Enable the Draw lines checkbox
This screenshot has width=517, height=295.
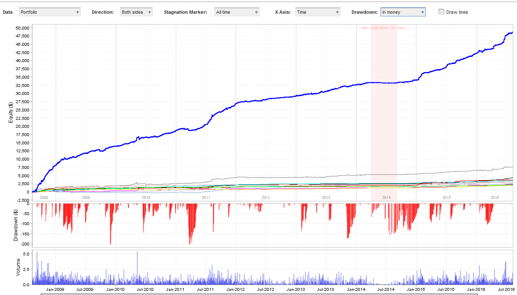click(441, 12)
